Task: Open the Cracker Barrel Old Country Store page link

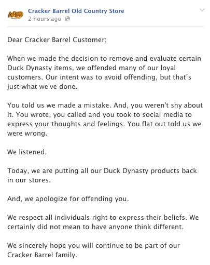Action: click(76, 11)
